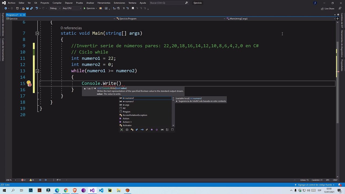Open the Herramientas menu
The image size is (345, 194).
[x=104, y=3]
